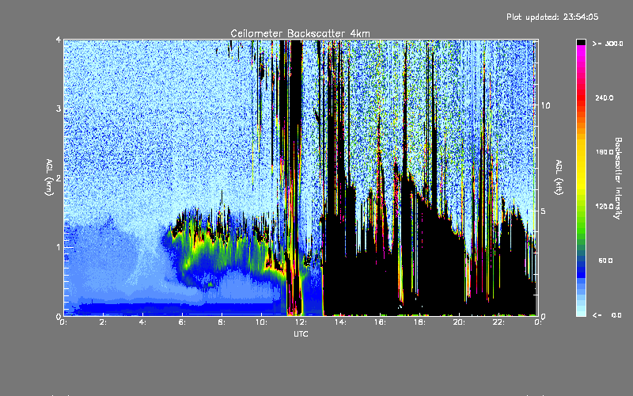Click the '60.0' colorbar value

point(605,261)
